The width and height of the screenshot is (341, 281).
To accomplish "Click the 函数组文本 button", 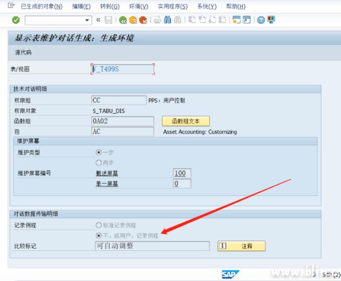I will click(x=186, y=121).
